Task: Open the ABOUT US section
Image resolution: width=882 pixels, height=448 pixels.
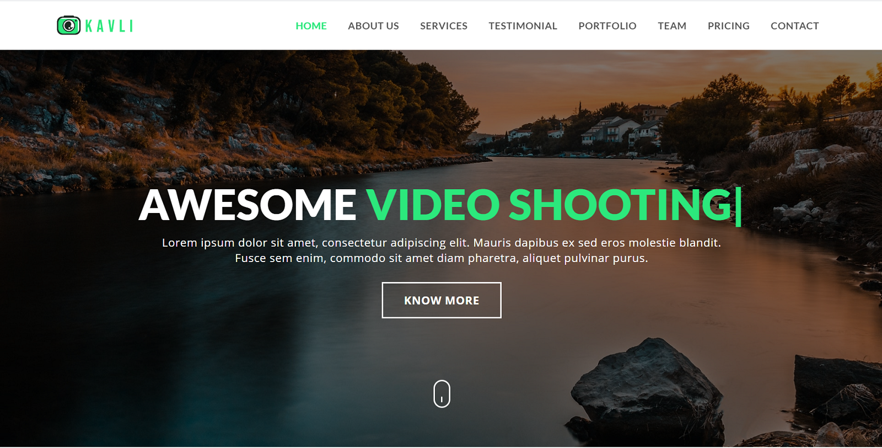Action: click(373, 26)
